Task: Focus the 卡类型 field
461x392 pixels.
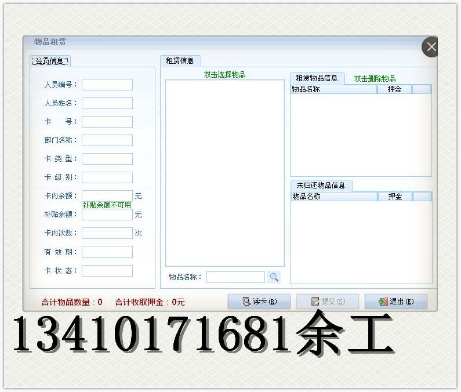Action: point(107,159)
